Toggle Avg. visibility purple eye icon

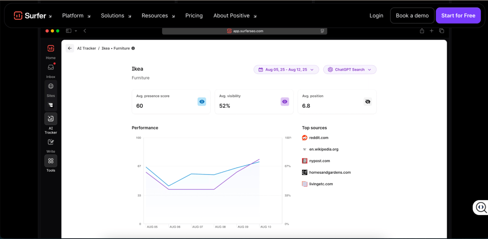285,101
